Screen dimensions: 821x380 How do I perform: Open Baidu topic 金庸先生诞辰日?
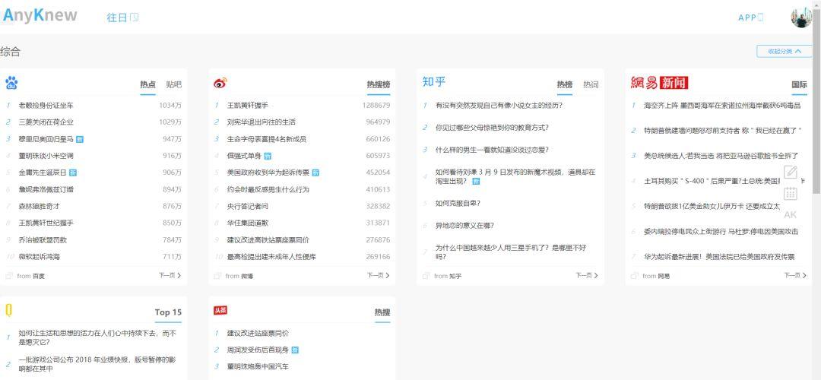43,173
